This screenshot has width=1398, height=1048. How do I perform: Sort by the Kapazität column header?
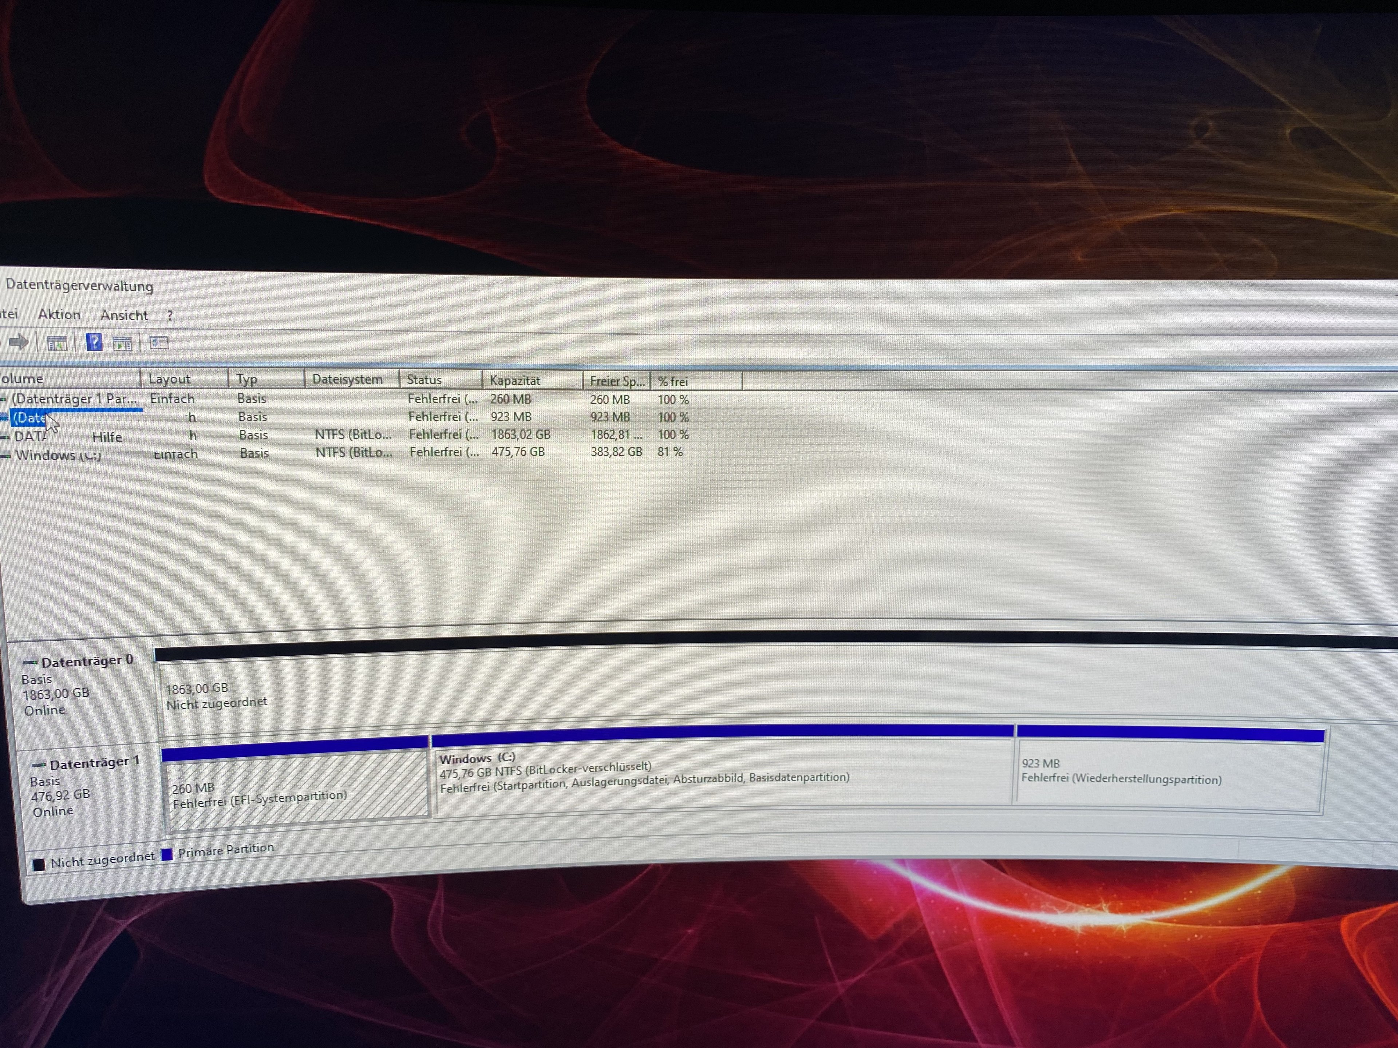pos(514,380)
